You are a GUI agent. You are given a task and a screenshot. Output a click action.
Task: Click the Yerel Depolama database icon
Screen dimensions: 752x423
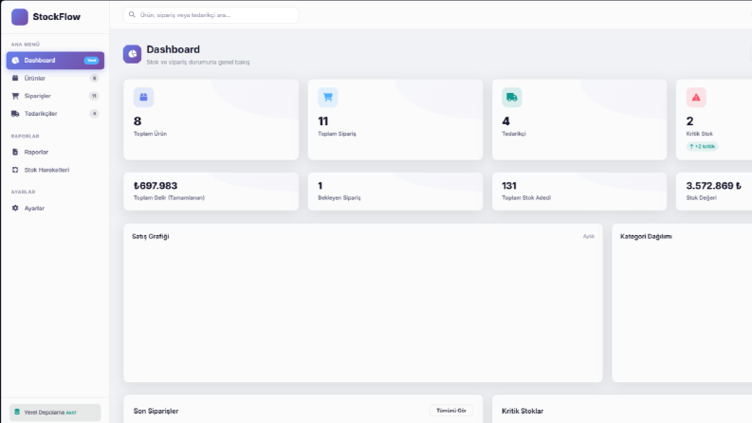[17, 412]
